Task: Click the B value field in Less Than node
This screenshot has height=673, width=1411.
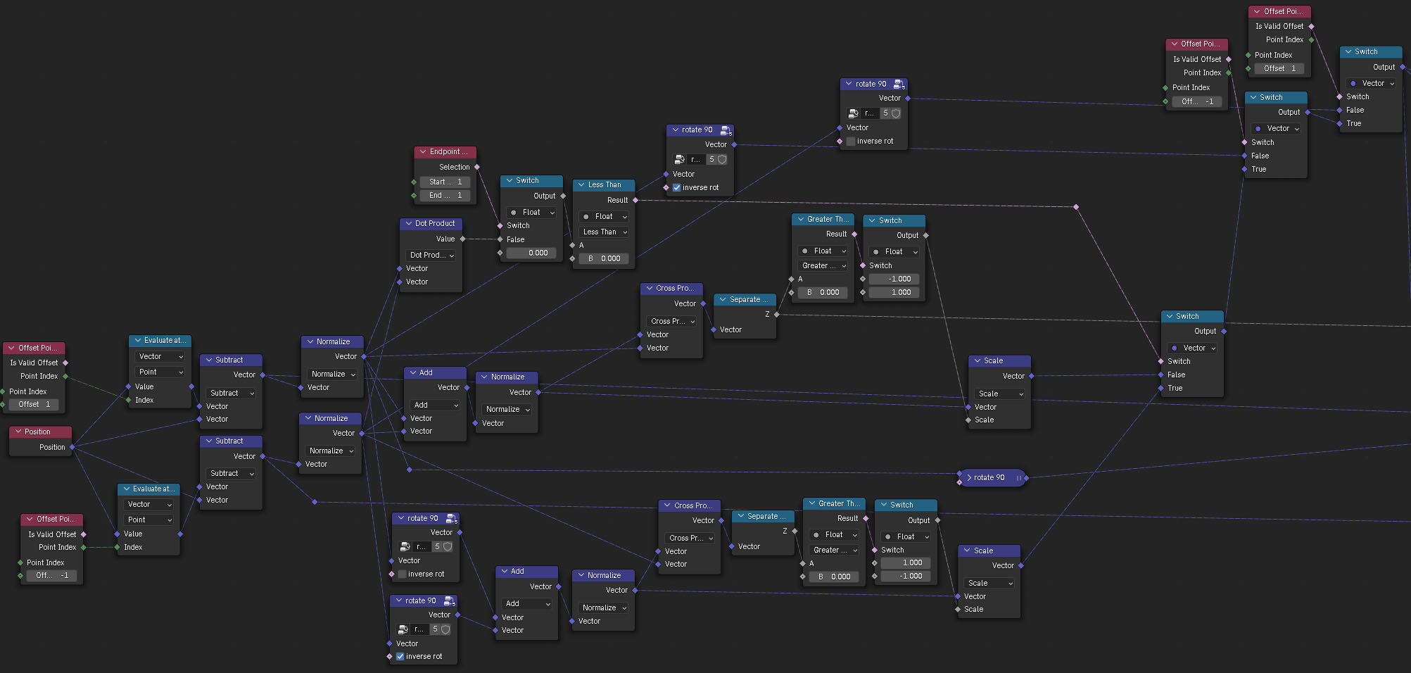Action: point(604,258)
